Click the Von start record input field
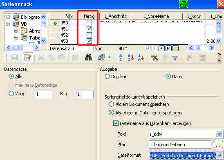This screenshot has height=160, width=224. pos(43,94)
